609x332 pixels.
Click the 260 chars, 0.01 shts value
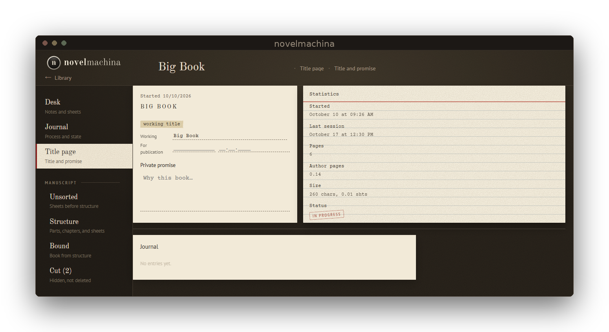tap(338, 194)
